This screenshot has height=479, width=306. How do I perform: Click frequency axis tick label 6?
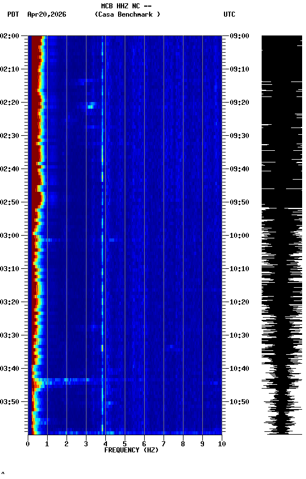pyautogui.click(x=144, y=444)
